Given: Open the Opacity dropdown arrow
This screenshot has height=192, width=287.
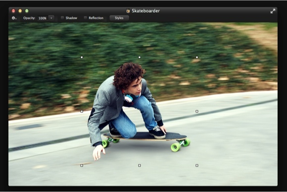Looking at the screenshot, I should (x=51, y=18).
